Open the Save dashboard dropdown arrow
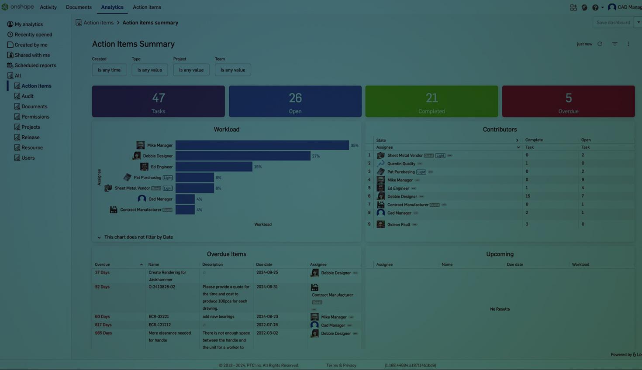The height and width of the screenshot is (370, 642). point(638,22)
